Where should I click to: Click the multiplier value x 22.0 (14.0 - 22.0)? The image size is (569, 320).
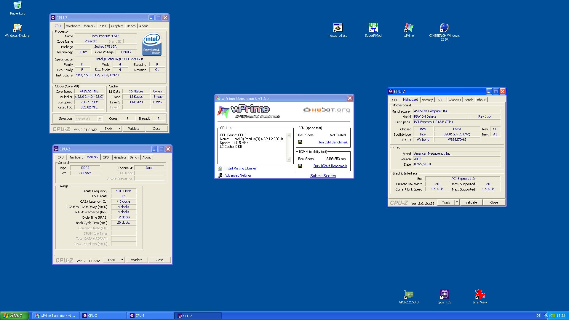point(89,97)
